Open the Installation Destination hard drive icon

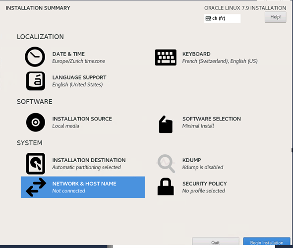coord(36,164)
